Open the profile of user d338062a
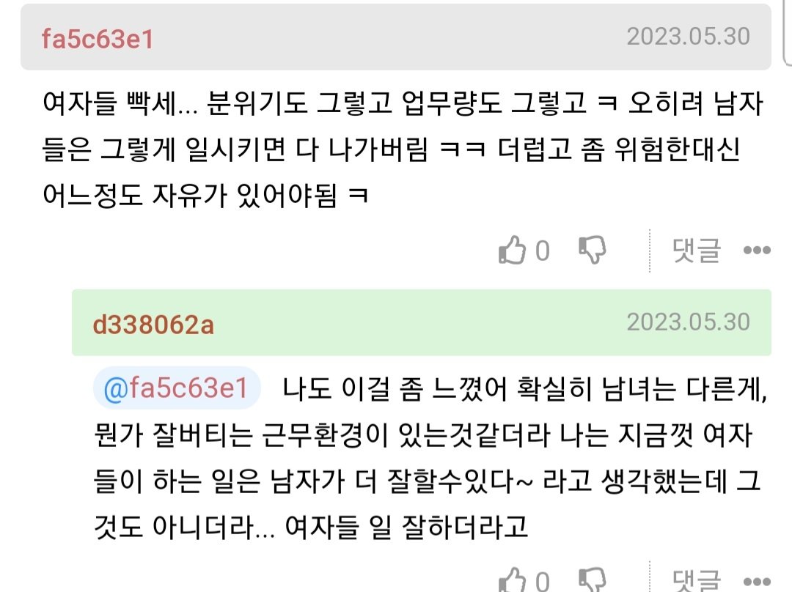 click(x=153, y=324)
